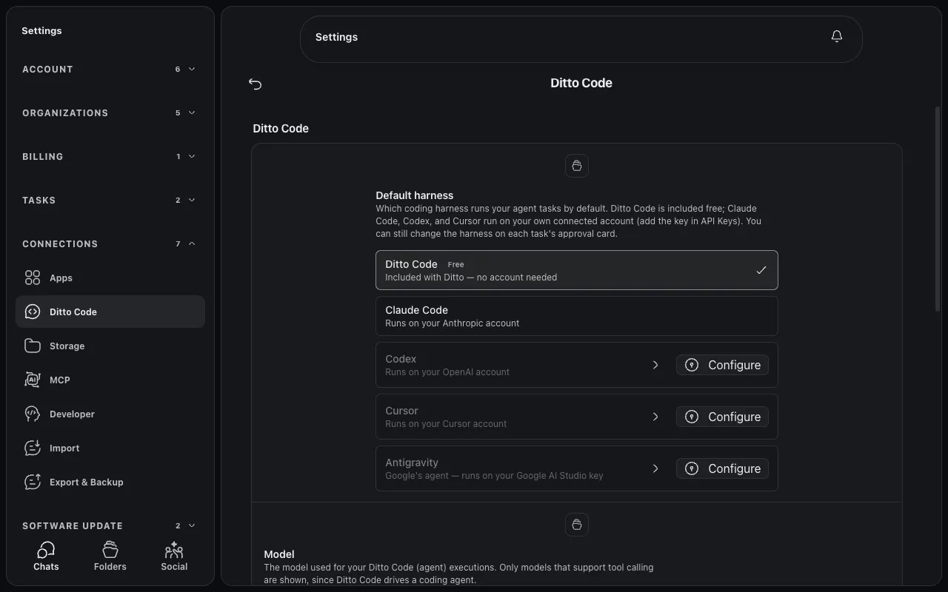Click the Ditto Code brackets icon
This screenshot has width=948, height=592.
33,312
